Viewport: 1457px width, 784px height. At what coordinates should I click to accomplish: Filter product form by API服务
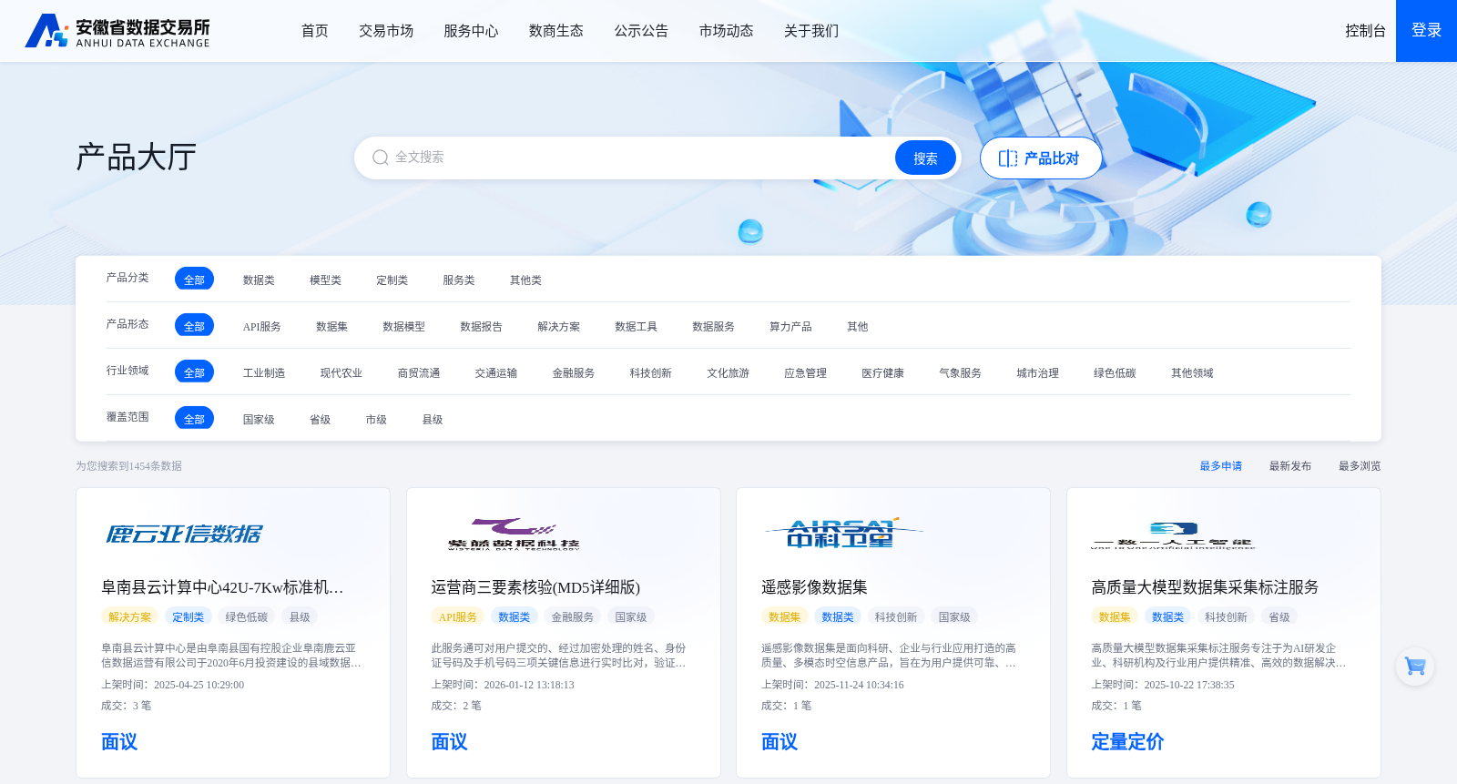261,327
